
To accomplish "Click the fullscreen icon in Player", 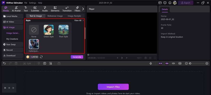I will (x=155, y=58).
